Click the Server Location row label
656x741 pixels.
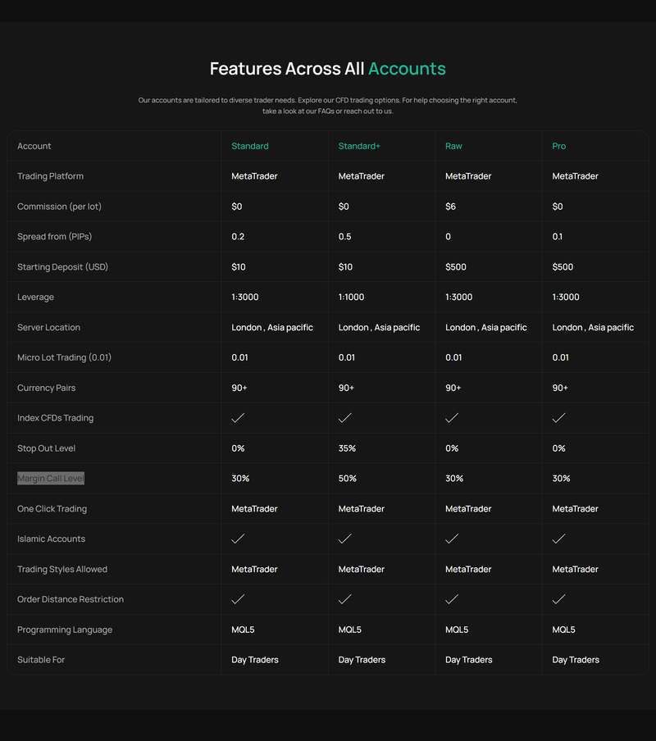pyautogui.click(x=48, y=328)
